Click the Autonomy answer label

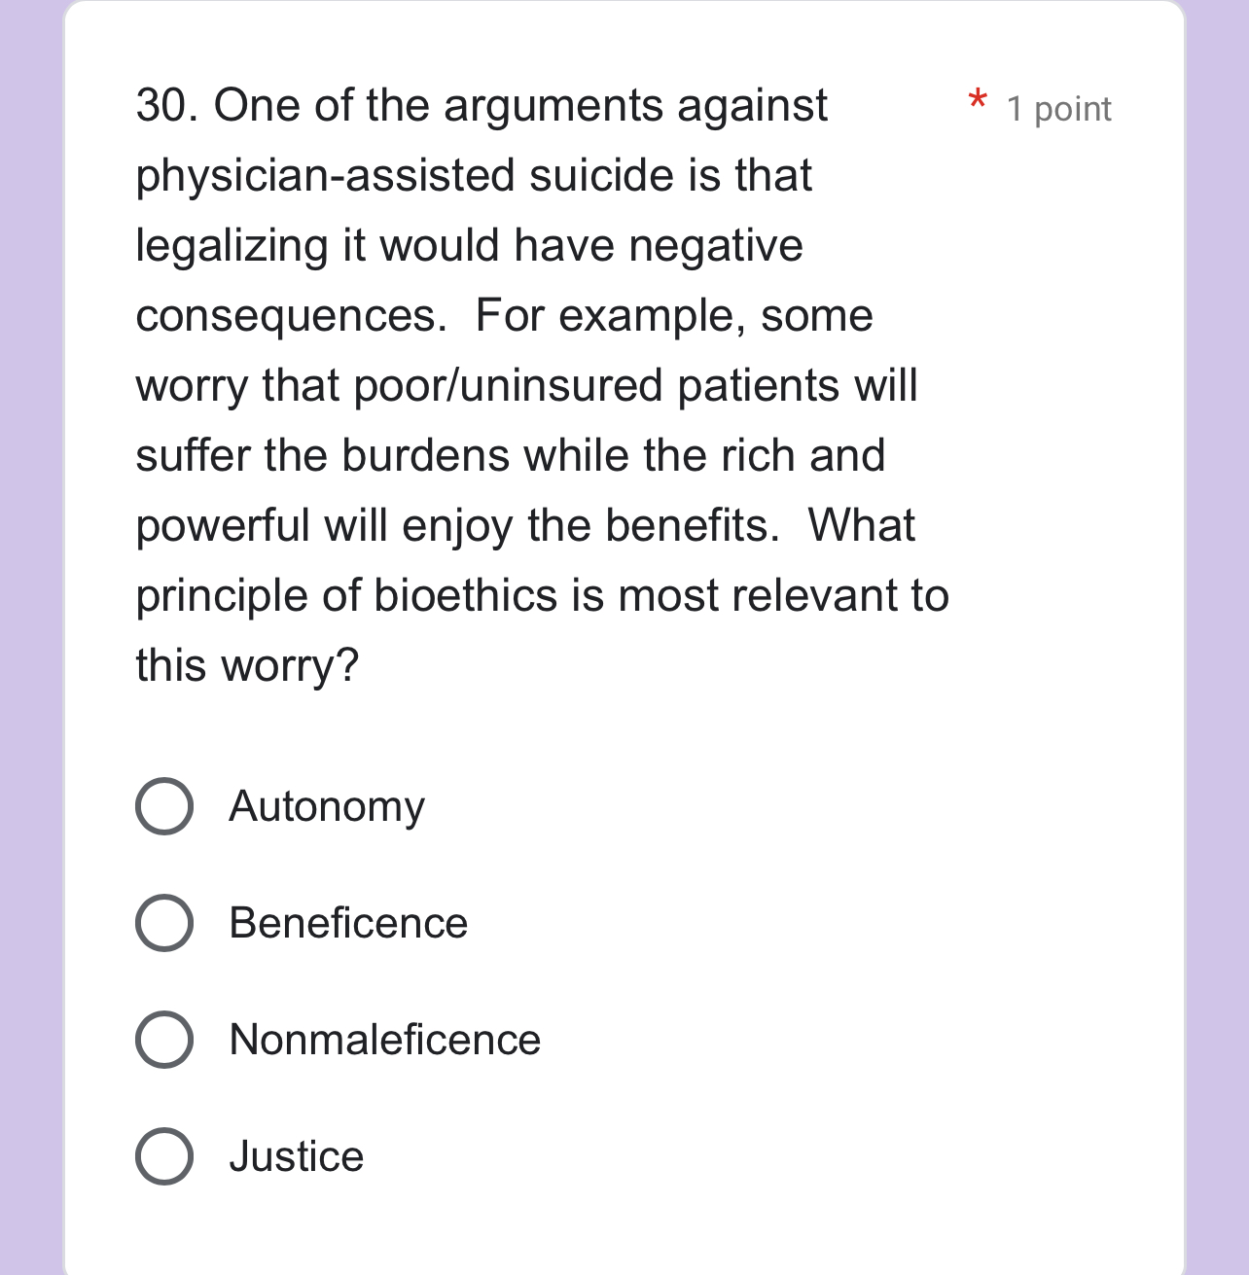point(326,806)
